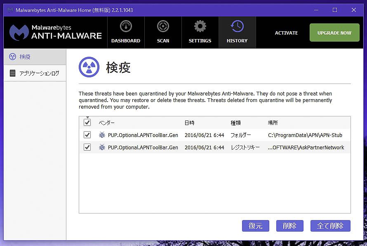
Task: Maximize the Malwarebytes window
Action: coord(335,10)
